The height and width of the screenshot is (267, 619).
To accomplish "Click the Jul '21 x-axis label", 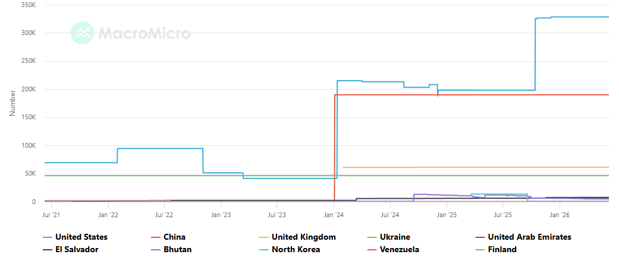I will (51, 215).
